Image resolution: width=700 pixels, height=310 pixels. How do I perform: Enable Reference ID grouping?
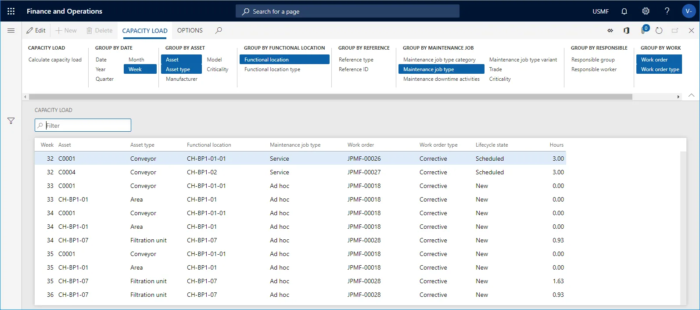354,69
